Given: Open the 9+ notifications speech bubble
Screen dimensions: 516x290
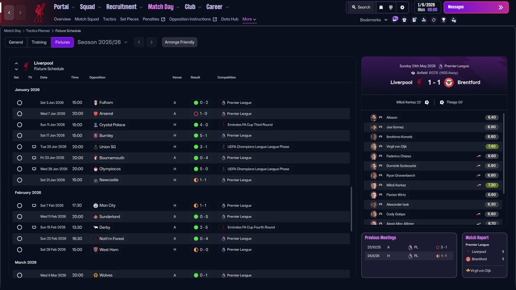Looking at the screenshot, I should (x=395, y=19).
